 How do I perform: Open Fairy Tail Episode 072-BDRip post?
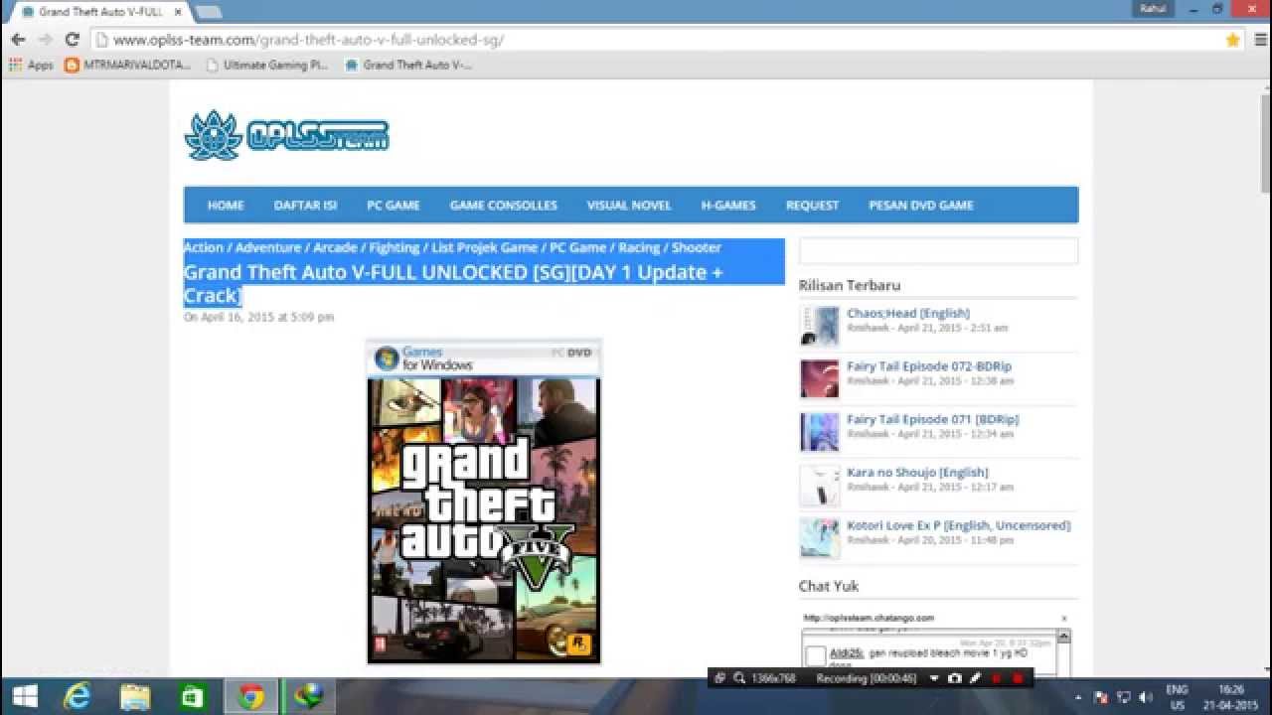click(x=929, y=366)
